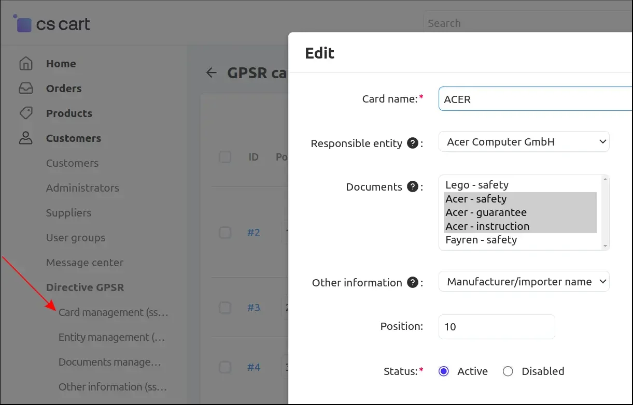
Task: Click into the Position input field
Action: [x=496, y=327]
